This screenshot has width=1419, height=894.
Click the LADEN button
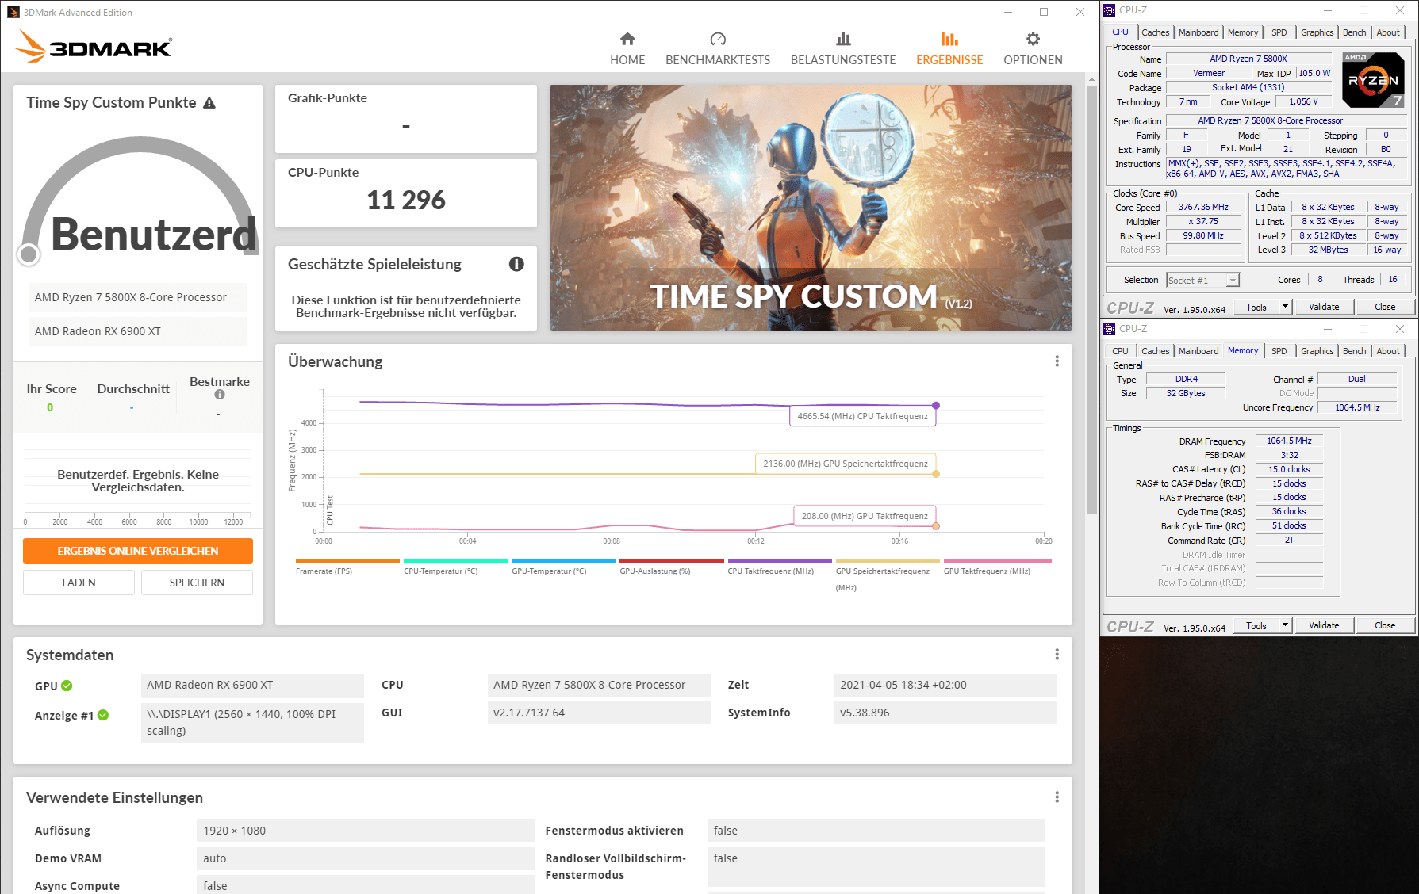(79, 583)
